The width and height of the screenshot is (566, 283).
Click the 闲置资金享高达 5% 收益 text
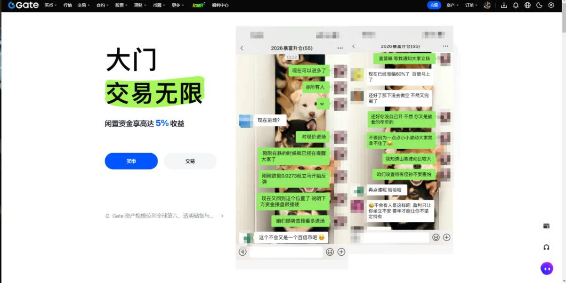pyautogui.click(x=145, y=123)
